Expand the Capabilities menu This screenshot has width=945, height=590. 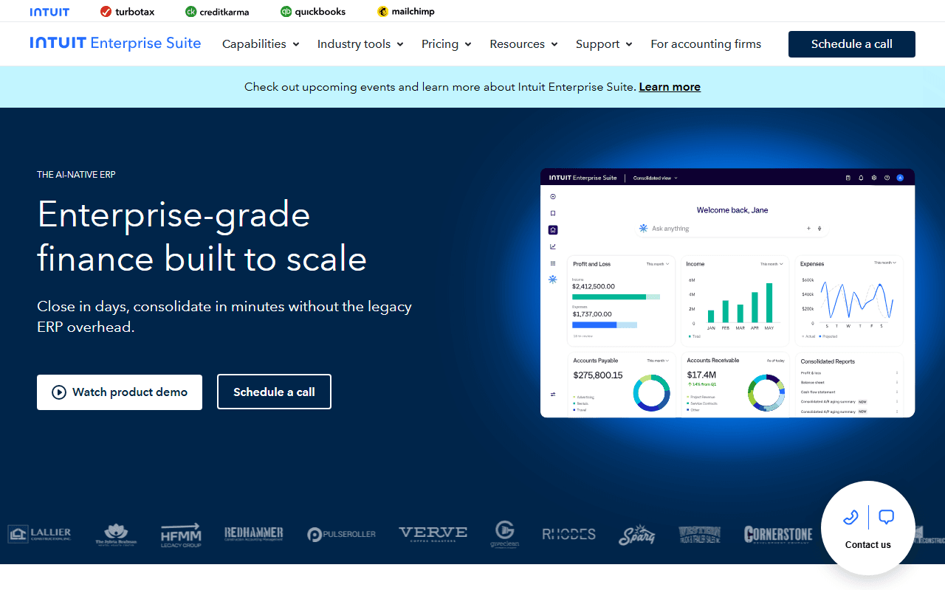(261, 44)
